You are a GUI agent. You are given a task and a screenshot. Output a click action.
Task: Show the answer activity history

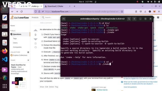pos(35,47)
